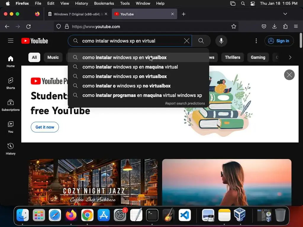Open Shorts in the sidebar
This screenshot has height=227, width=303.
point(11,83)
